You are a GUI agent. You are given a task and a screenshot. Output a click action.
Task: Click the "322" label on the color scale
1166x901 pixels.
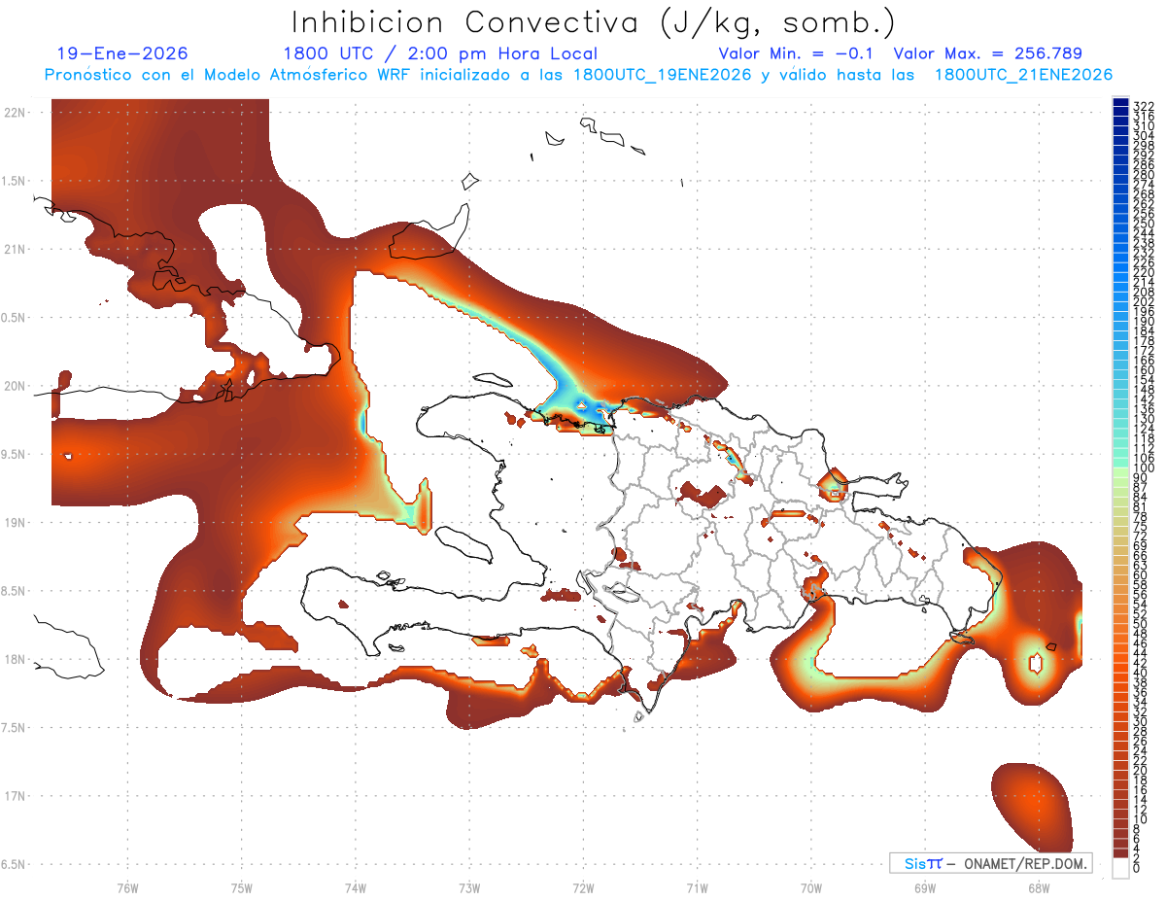click(x=1143, y=105)
